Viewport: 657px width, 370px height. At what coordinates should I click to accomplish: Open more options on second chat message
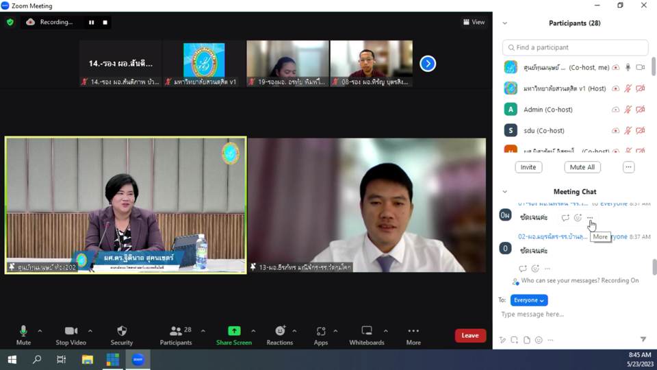point(547,269)
